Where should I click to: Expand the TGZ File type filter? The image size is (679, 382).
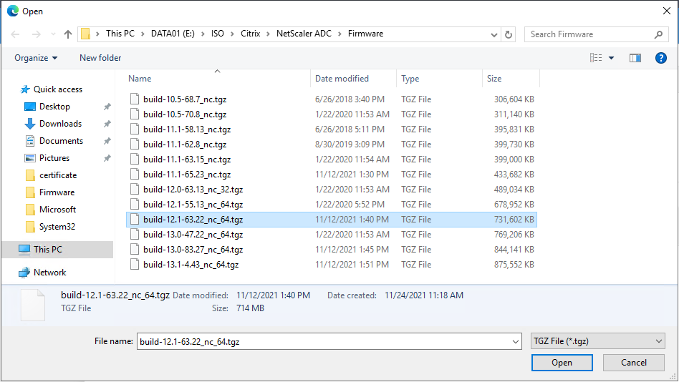pos(659,342)
